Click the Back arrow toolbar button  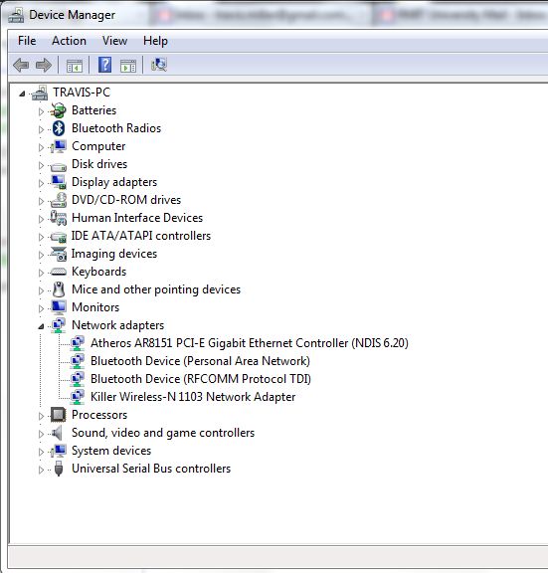click(21, 66)
